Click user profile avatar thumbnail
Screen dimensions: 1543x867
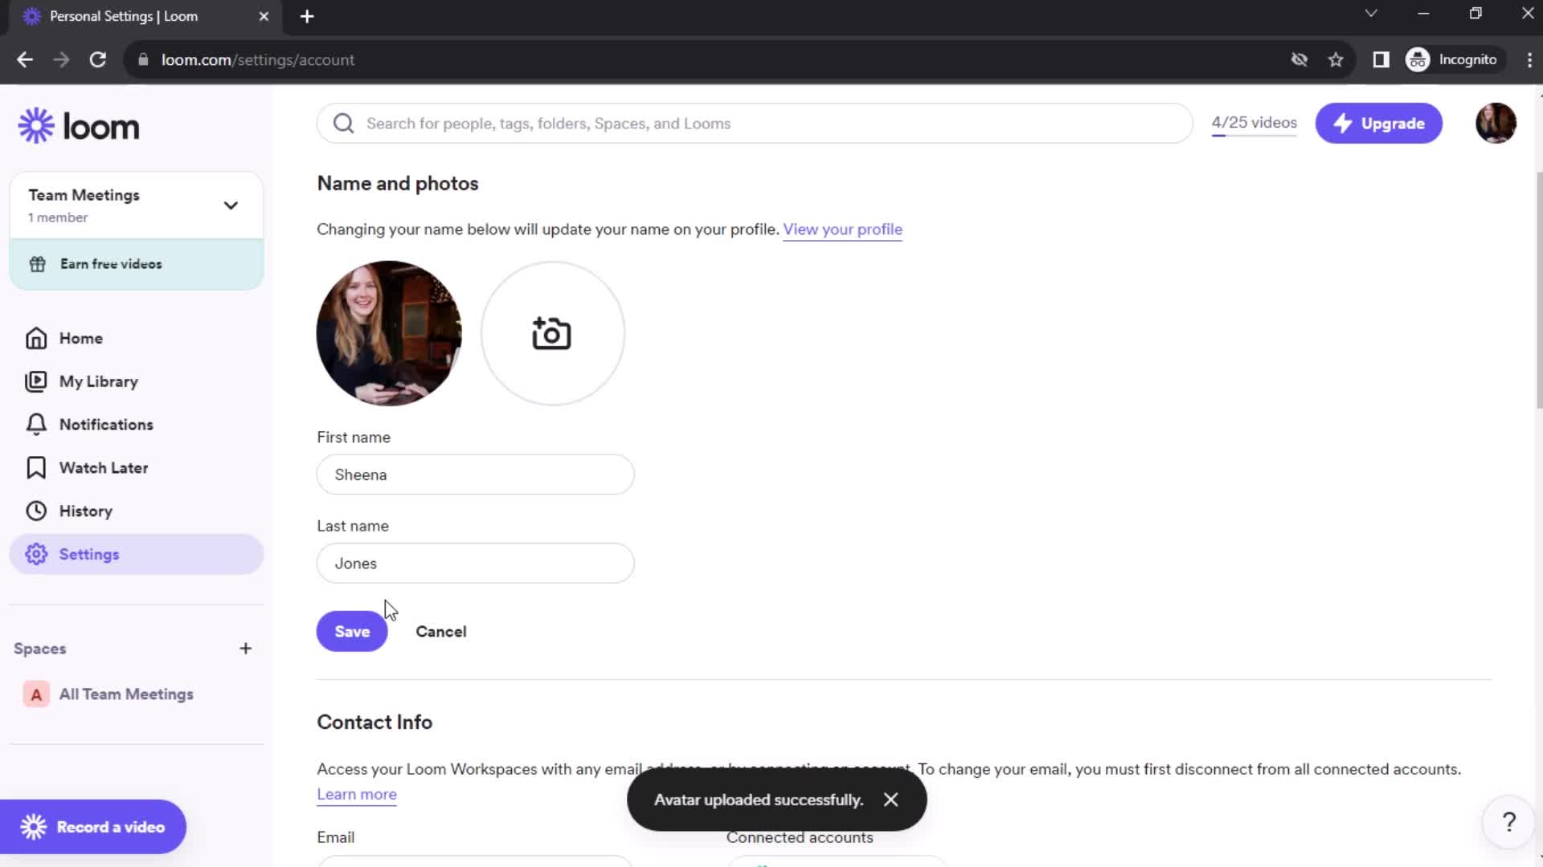click(x=1496, y=123)
